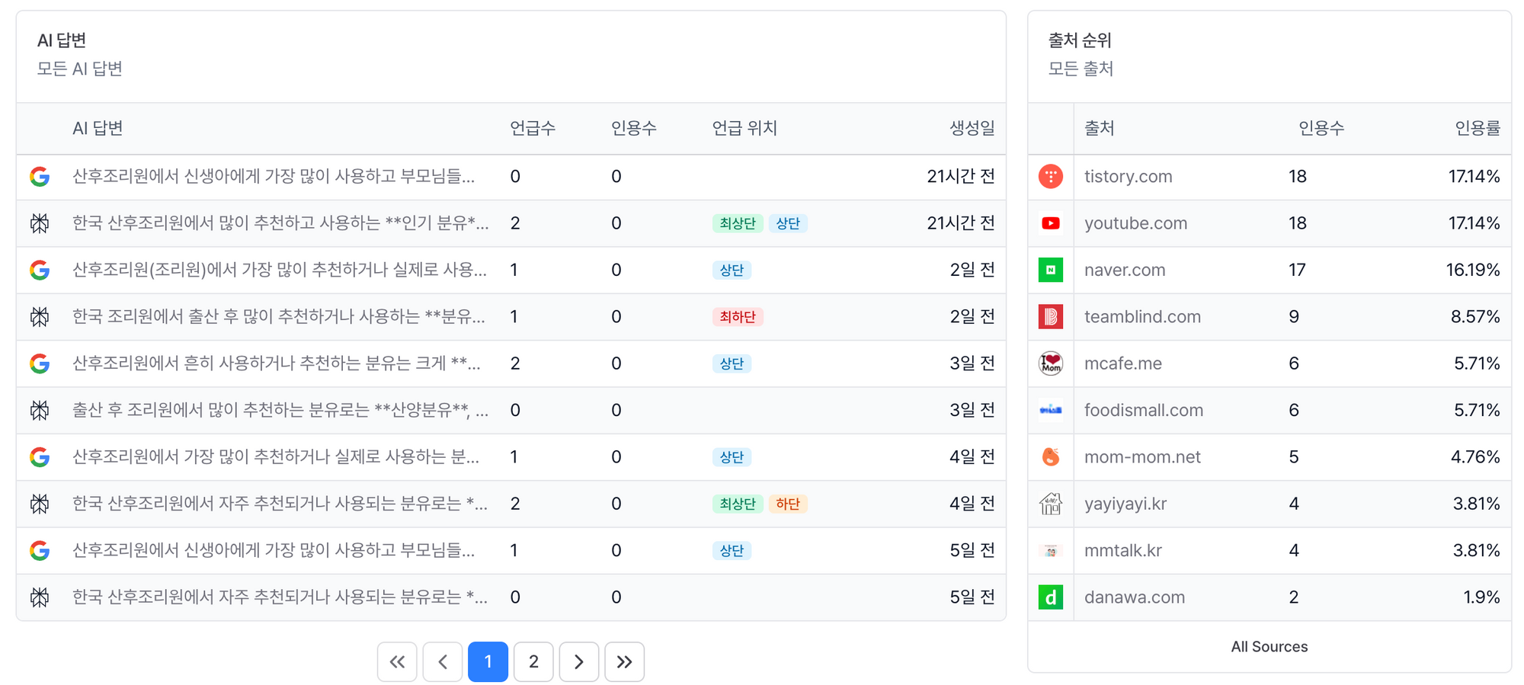
Task: Click the Naver source icon
Action: coord(1050,270)
